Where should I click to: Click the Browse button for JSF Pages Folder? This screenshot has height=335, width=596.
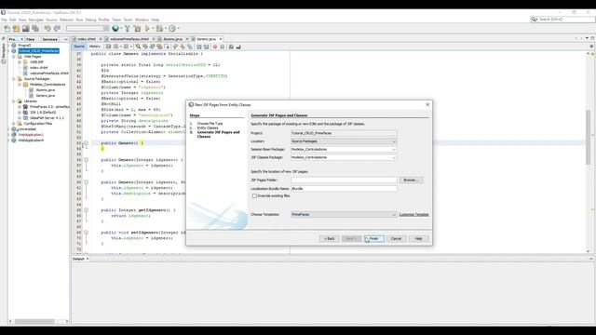[x=411, y=180]
